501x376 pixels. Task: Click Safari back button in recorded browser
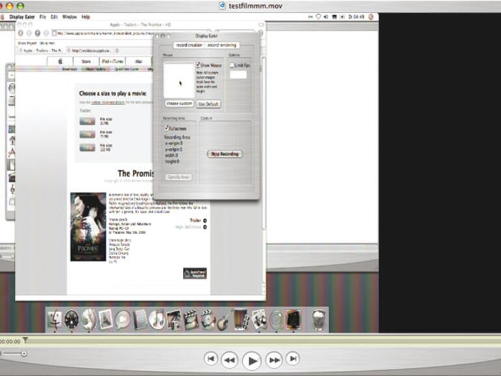point(21,33)
